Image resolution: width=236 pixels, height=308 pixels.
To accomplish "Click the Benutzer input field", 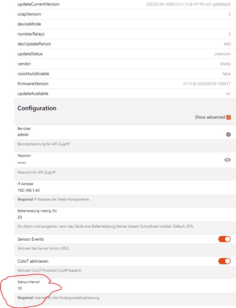I will (x=118, y=135).
